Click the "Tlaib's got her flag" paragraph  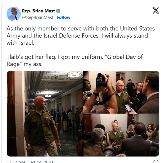pos(75,60)
